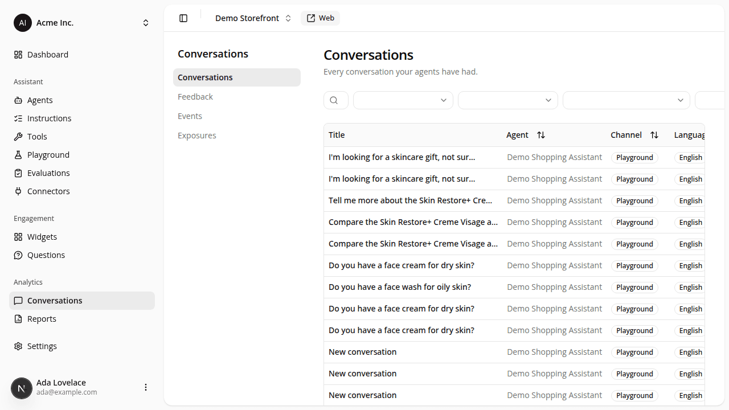This screenshot has width=729, height=410.
Task: Open Widgets page
Action: [x=82, y=237]
